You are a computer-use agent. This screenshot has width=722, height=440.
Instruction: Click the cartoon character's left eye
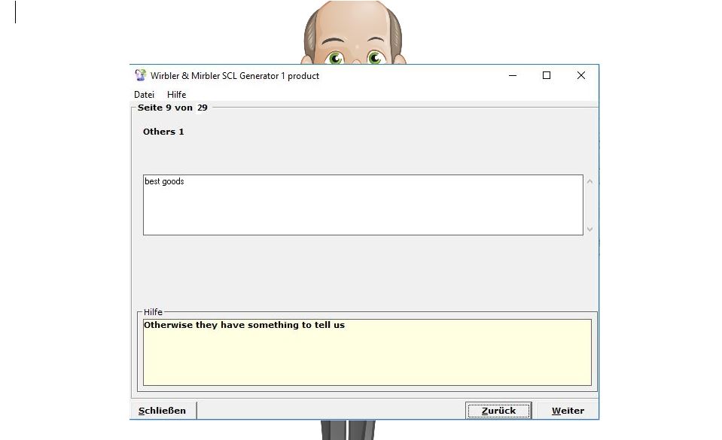click(336, 58)
